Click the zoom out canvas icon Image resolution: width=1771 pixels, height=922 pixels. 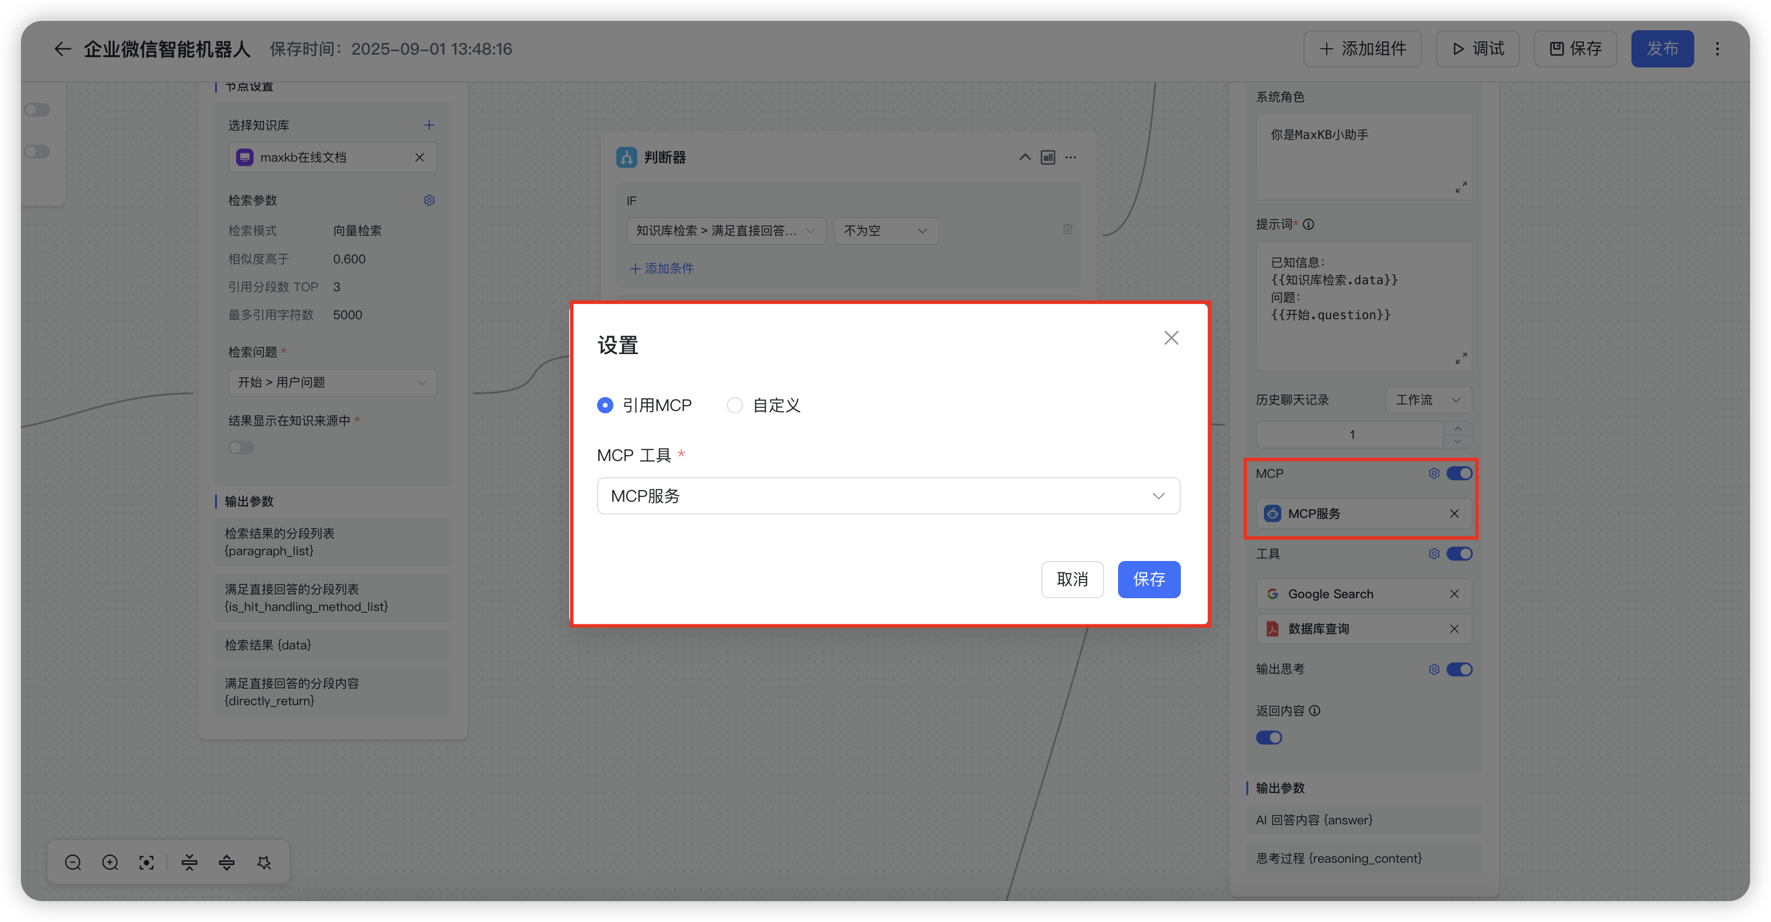coord(73,862)
